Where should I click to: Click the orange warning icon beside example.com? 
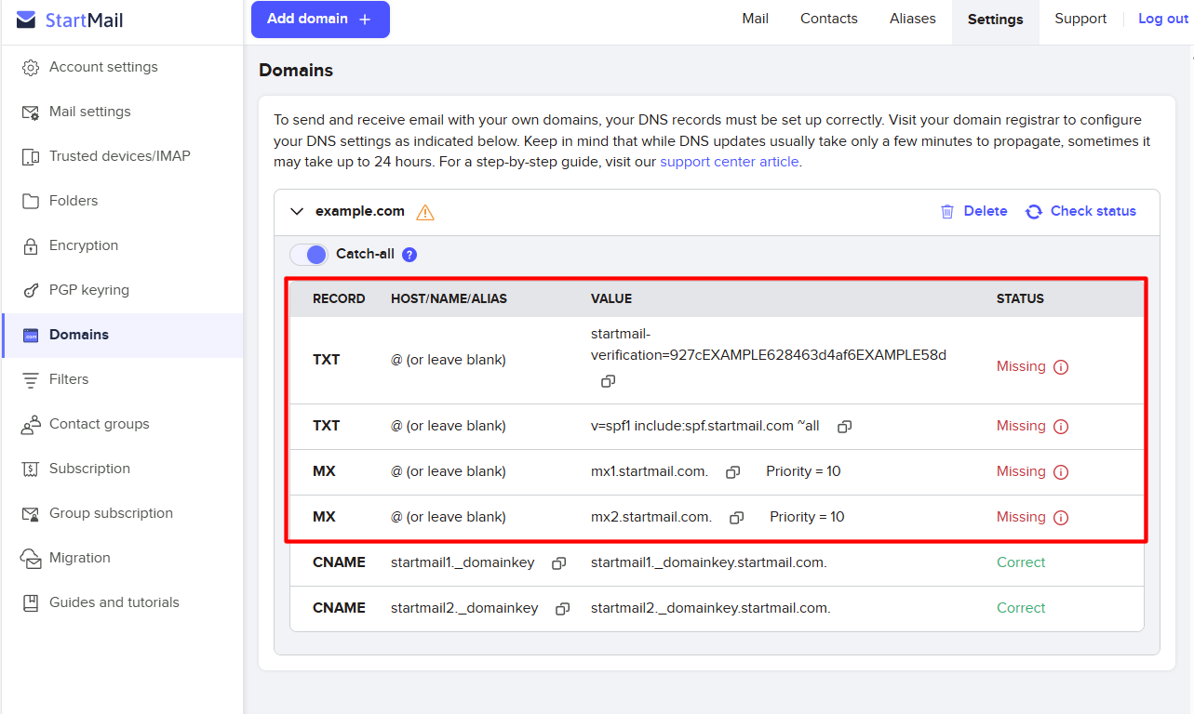(x=425, y=212)
